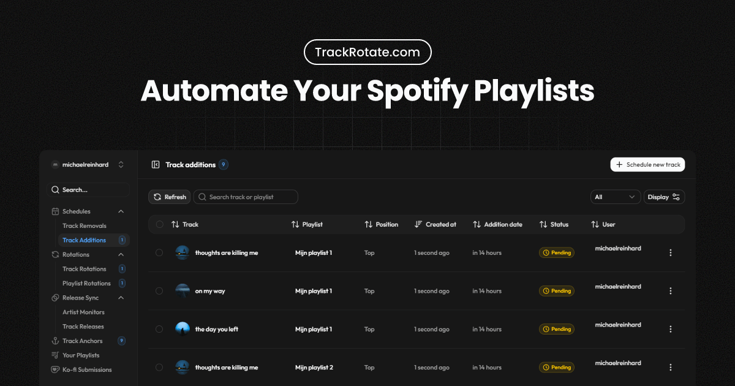Click the Your Playlists icon
Screen dimensions: 735x386
(56, 355)
